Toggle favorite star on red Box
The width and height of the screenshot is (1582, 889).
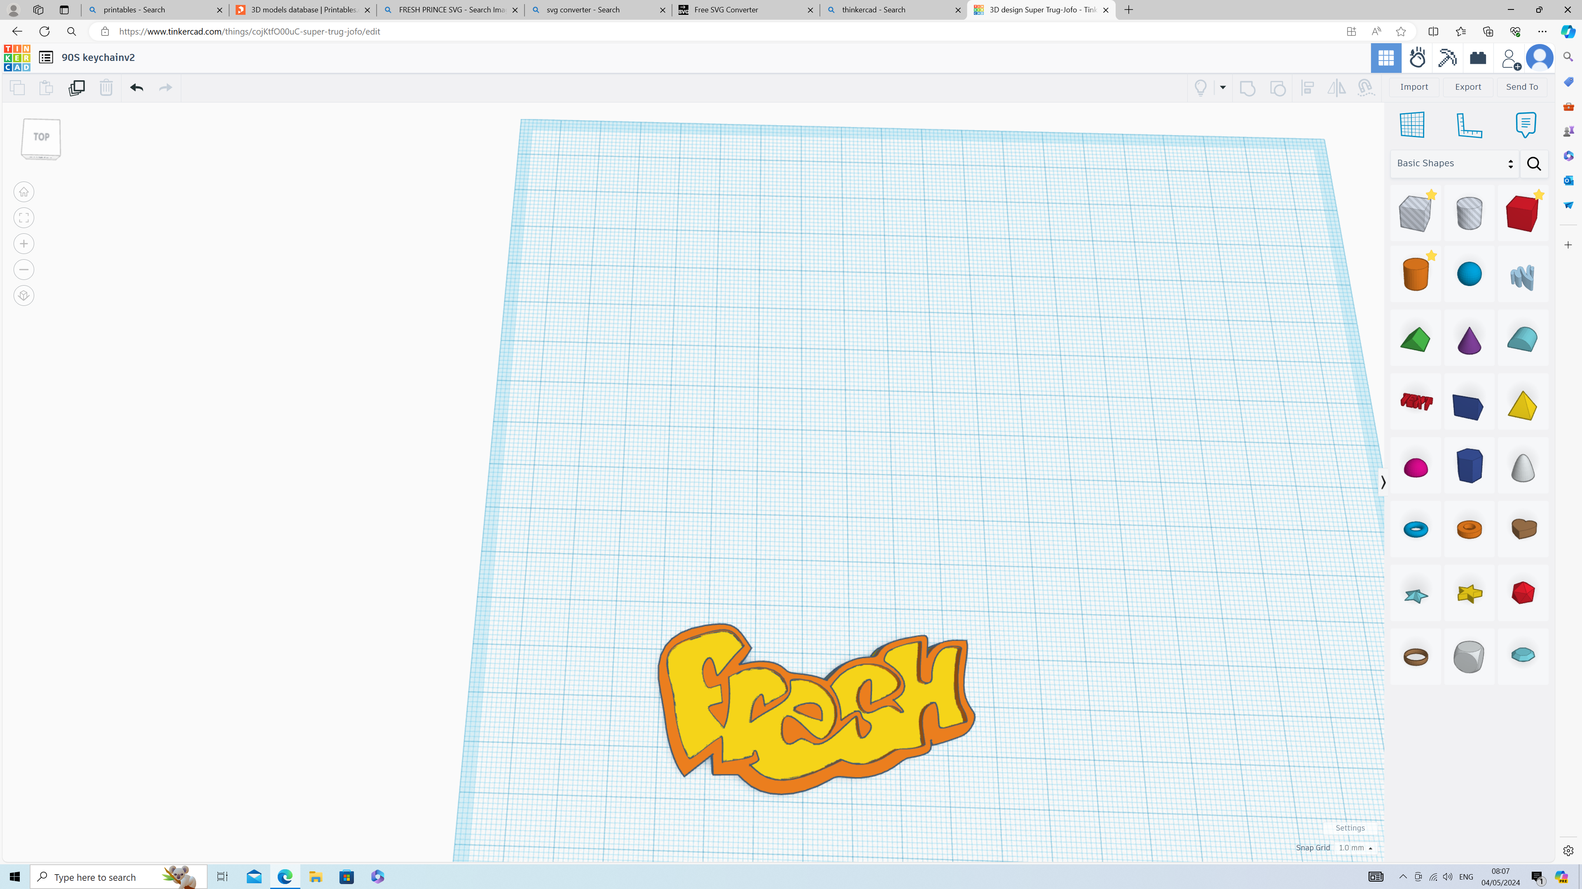click(1538, 195)
